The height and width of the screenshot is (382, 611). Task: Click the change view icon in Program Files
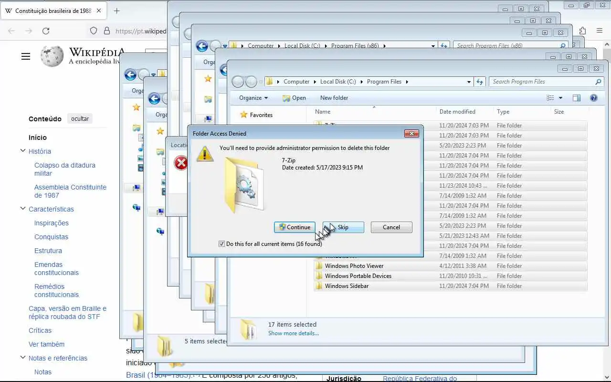click(550, 98)
